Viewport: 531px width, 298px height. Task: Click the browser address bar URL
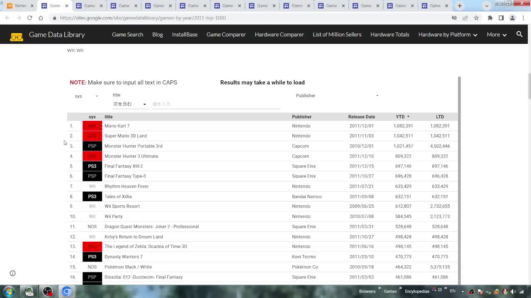pos(143,18)
